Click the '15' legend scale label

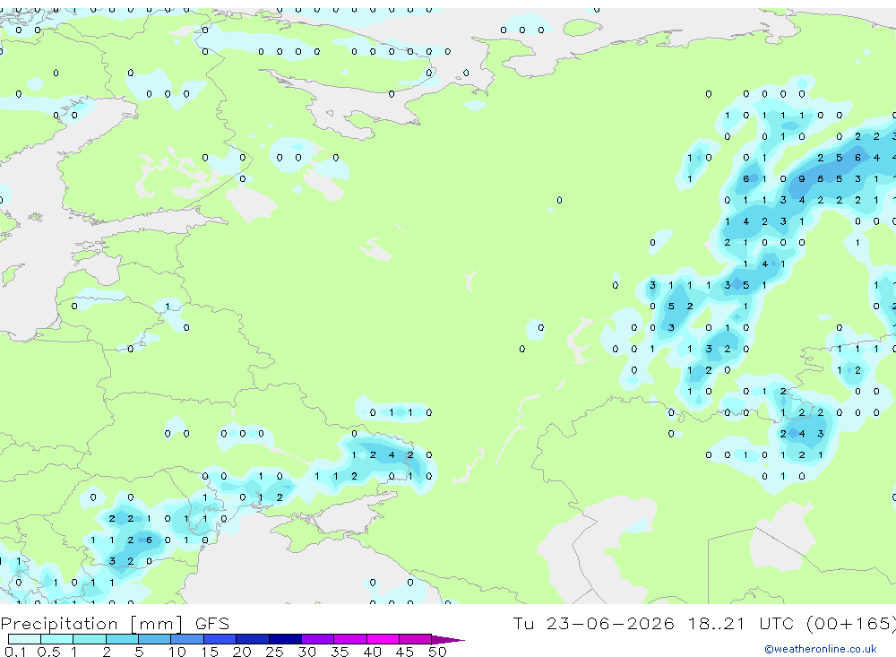pyautogui.click(x=209, y=652)
